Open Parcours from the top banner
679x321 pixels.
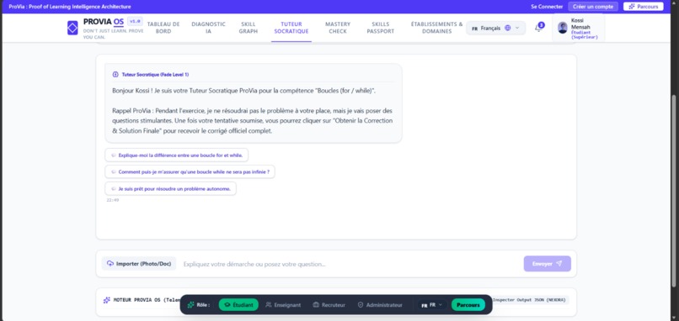click(x=643, y=7)
